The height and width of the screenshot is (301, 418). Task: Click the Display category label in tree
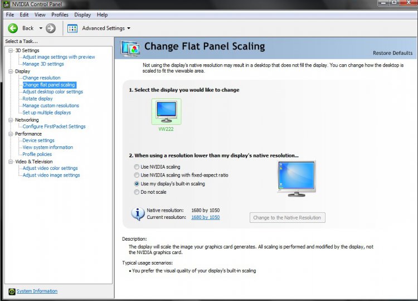point(23,71)
